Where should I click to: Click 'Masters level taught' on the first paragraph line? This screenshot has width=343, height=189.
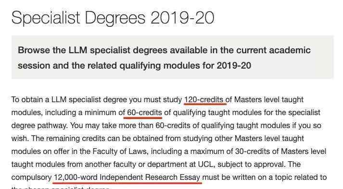tap(269, 100)
